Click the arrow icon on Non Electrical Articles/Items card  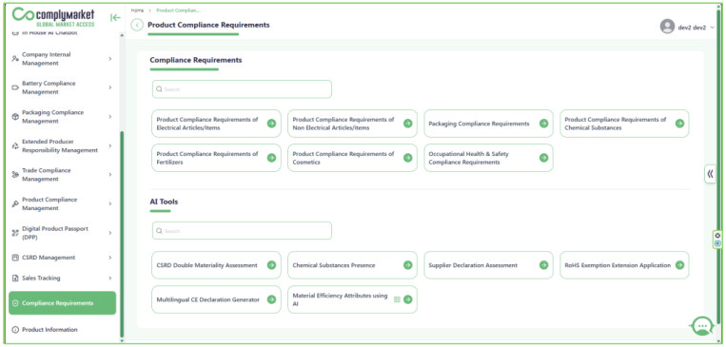click(x=408, y=124)
